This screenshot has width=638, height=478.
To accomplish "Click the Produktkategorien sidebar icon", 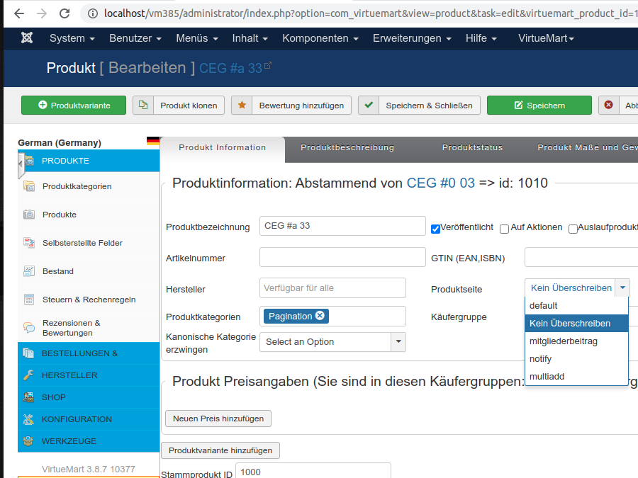I will click(x=29, y=186).
